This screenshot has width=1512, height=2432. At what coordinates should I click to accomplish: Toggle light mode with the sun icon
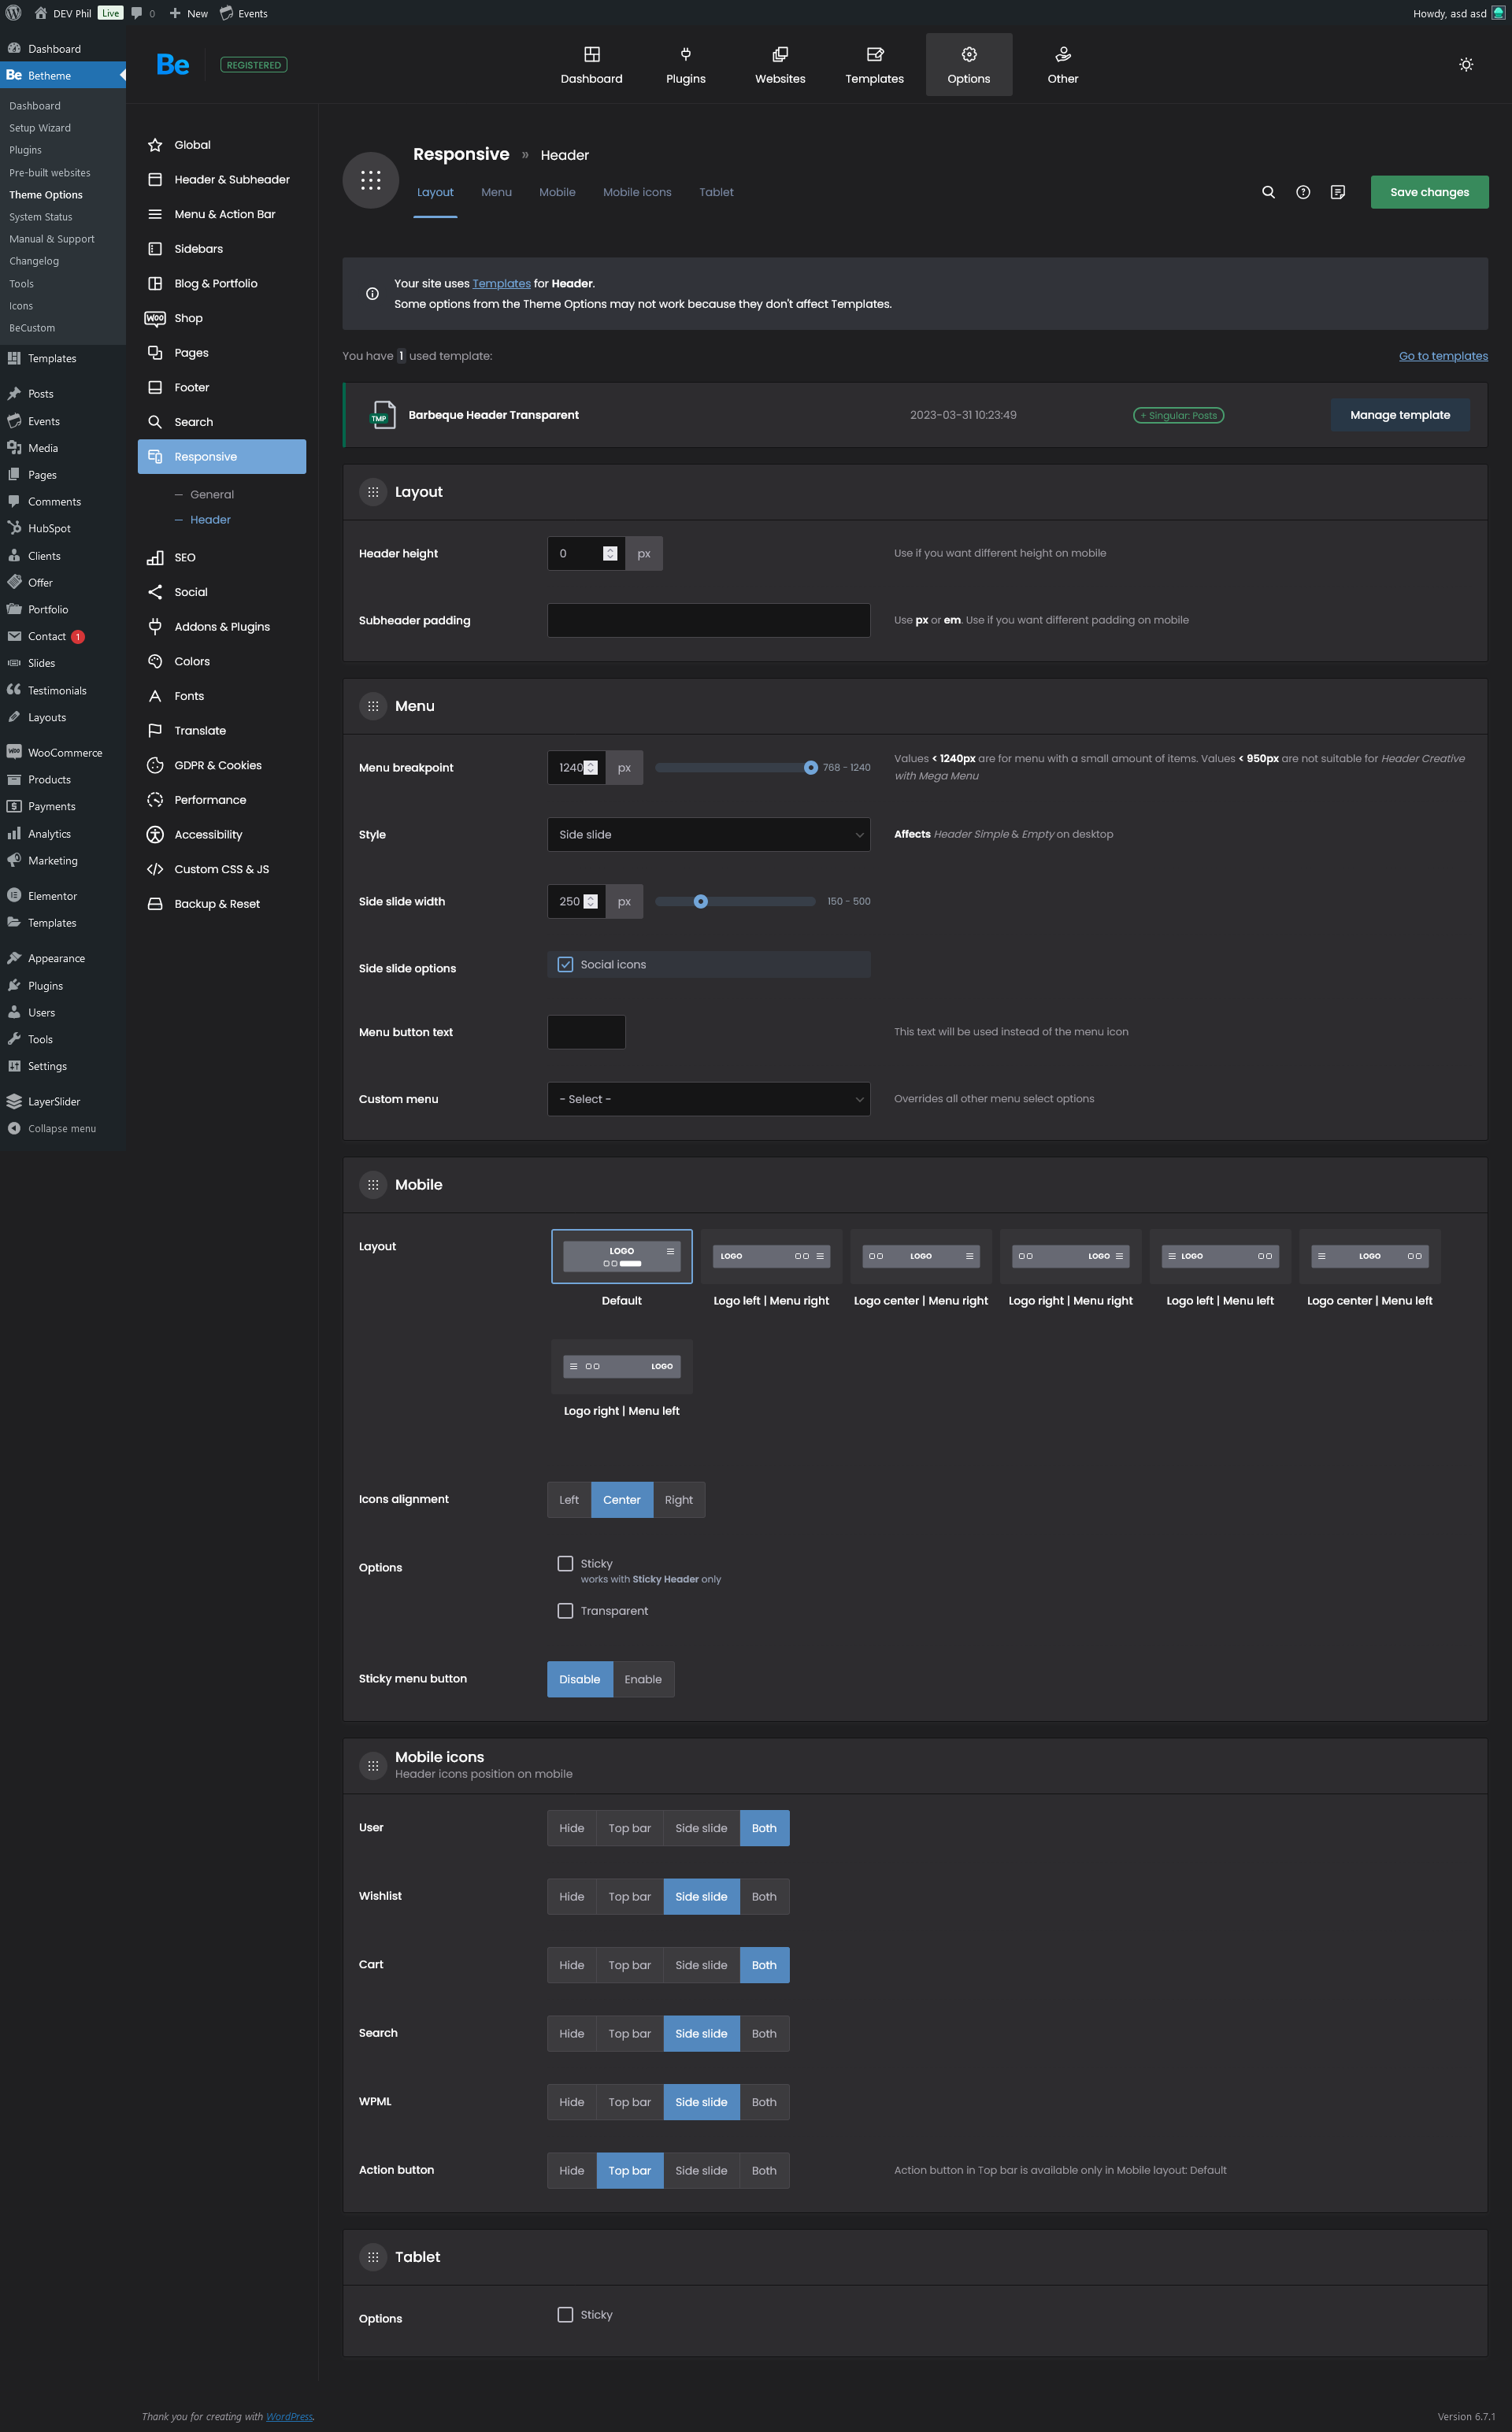(x=1466, y=65)
